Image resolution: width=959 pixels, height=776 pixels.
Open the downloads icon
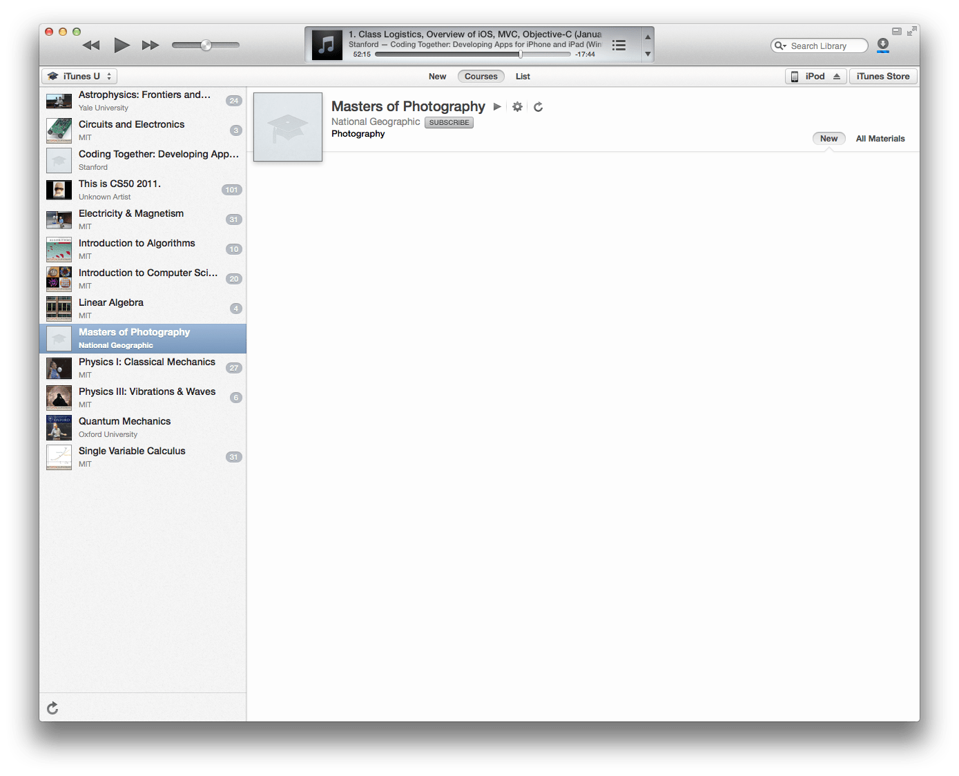pyautogui.click(x=882, y=46)
